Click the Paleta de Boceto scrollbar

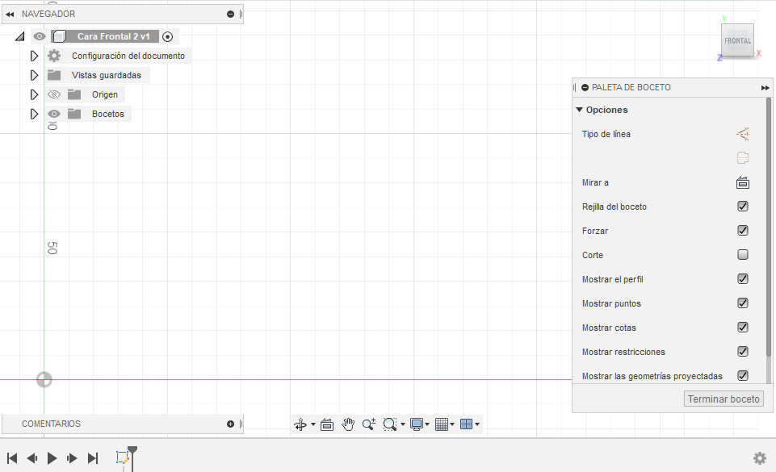[769, 227]
